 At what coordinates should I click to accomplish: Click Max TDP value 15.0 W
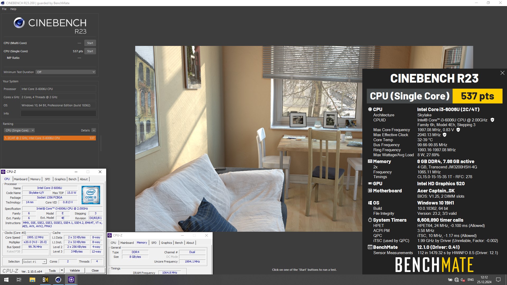pyautogui.click(x=72, y=193)
